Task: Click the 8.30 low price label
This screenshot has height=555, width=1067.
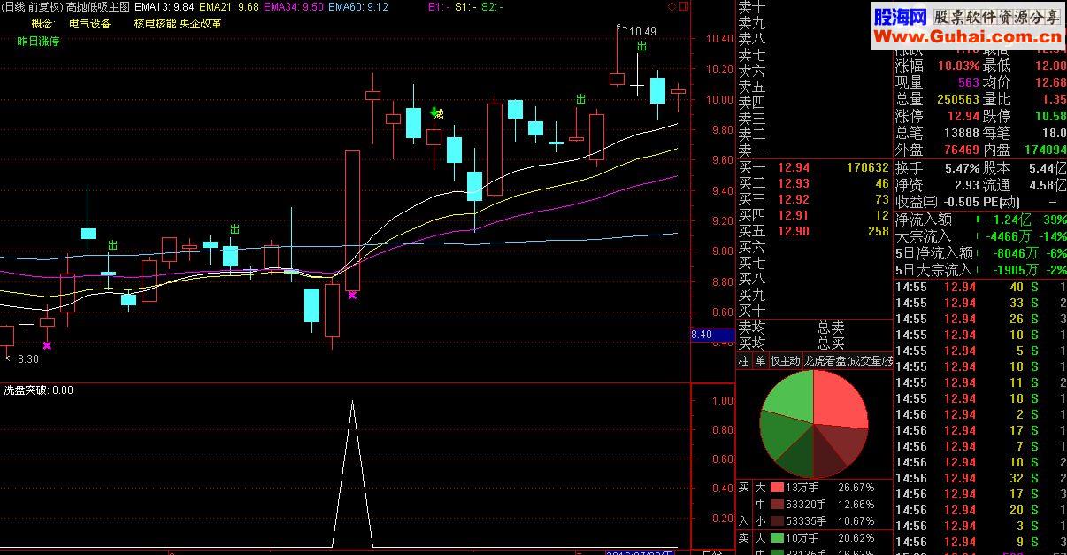Action: click(x=27, y=358)
